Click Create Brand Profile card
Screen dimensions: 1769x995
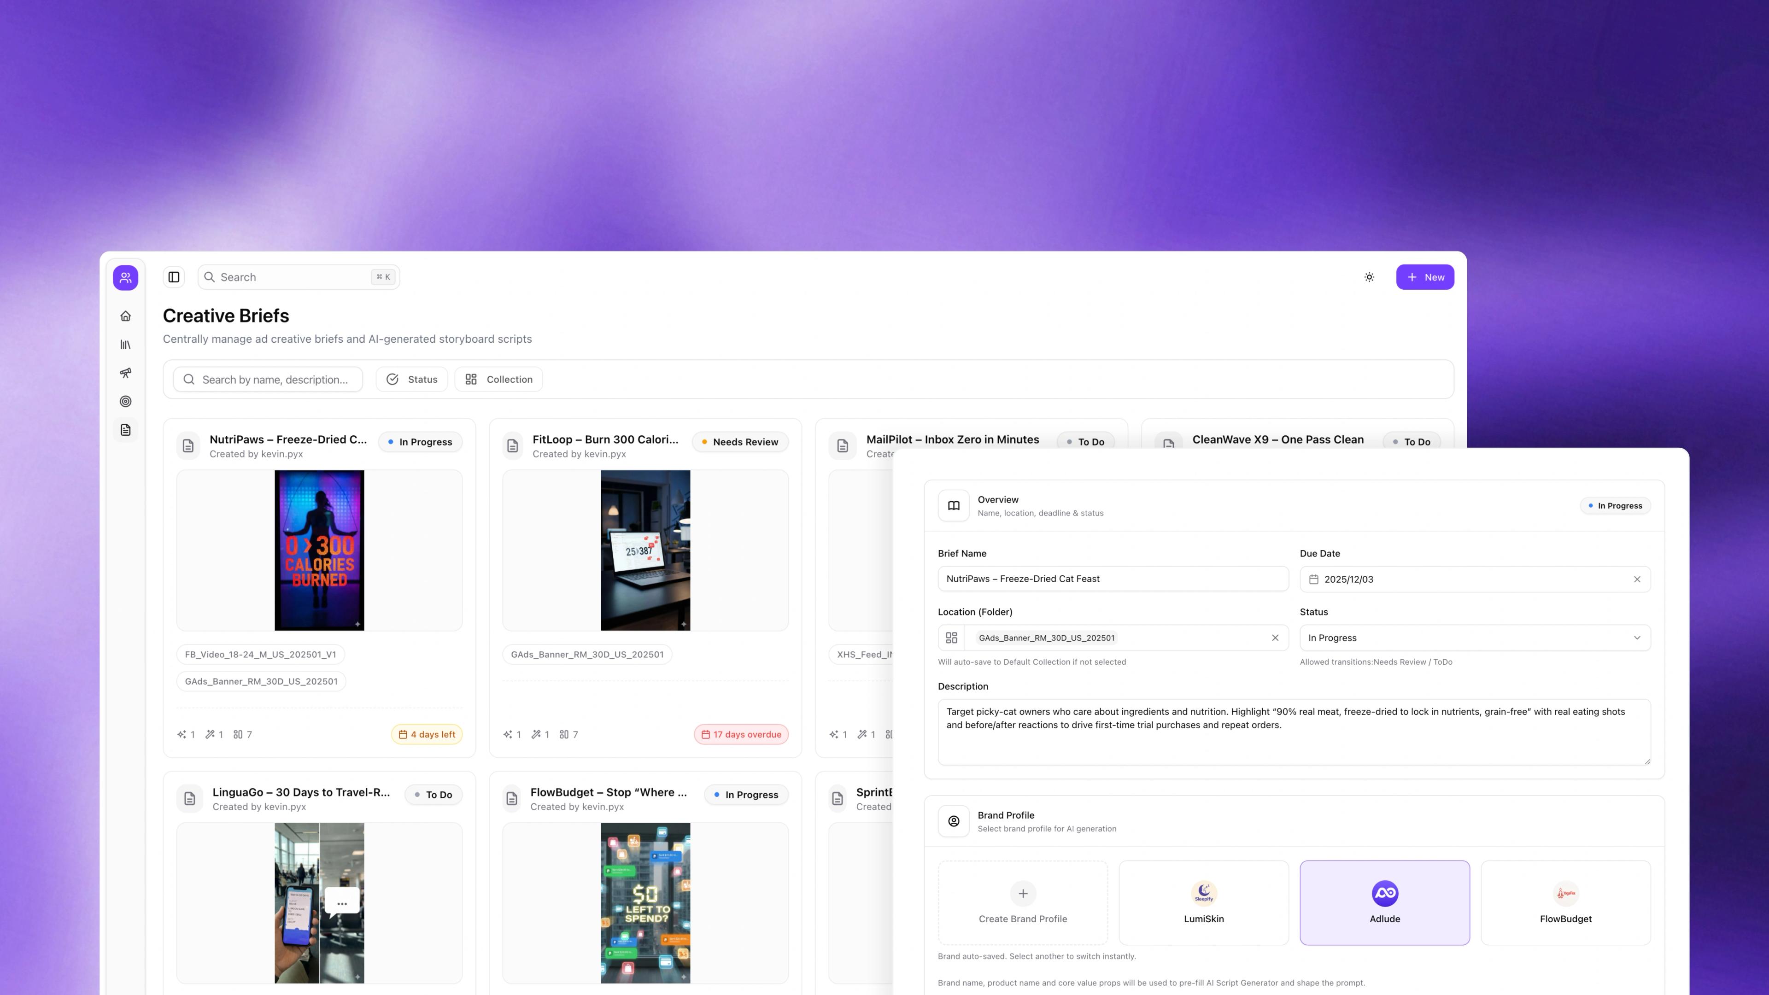(1023, 902)
